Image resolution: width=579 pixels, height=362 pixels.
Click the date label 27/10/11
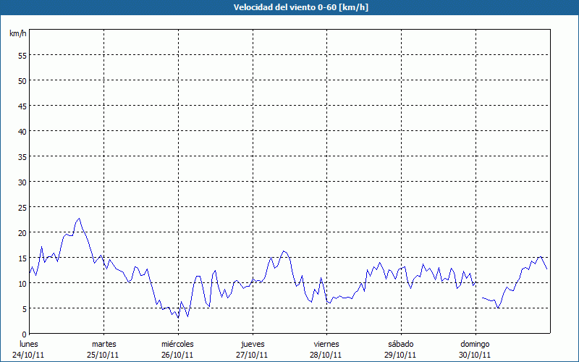click(x=252, y=355)
